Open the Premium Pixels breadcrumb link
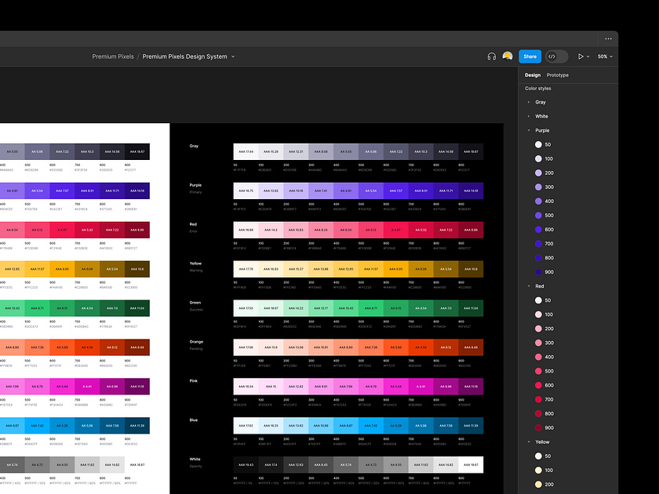659x494 pixels. (x=111, y=56)
